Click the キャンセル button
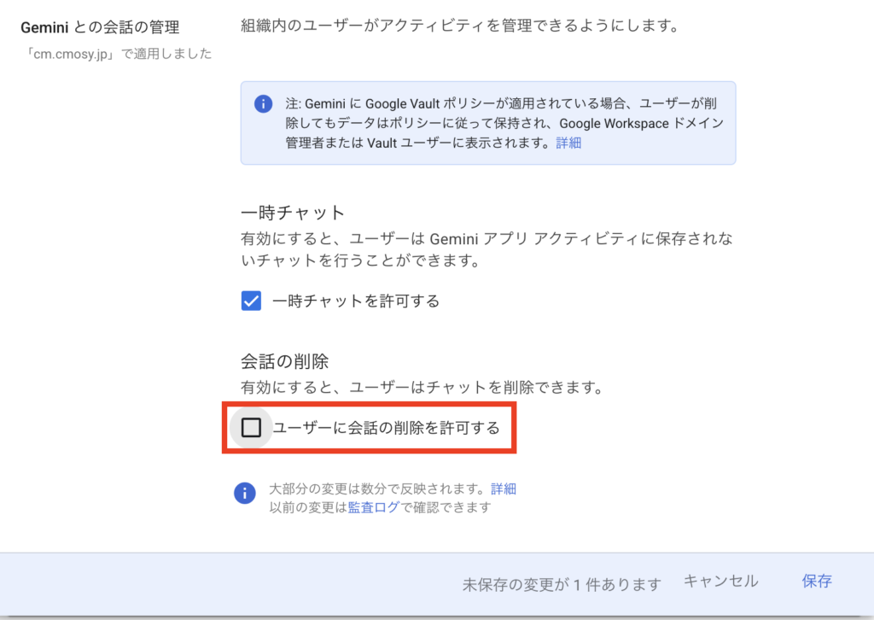 tap(720, 581)
